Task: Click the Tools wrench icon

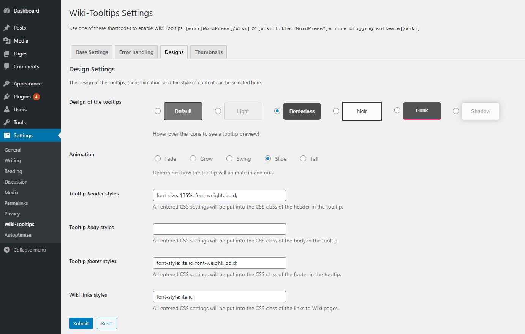Action: pos(7,122)
